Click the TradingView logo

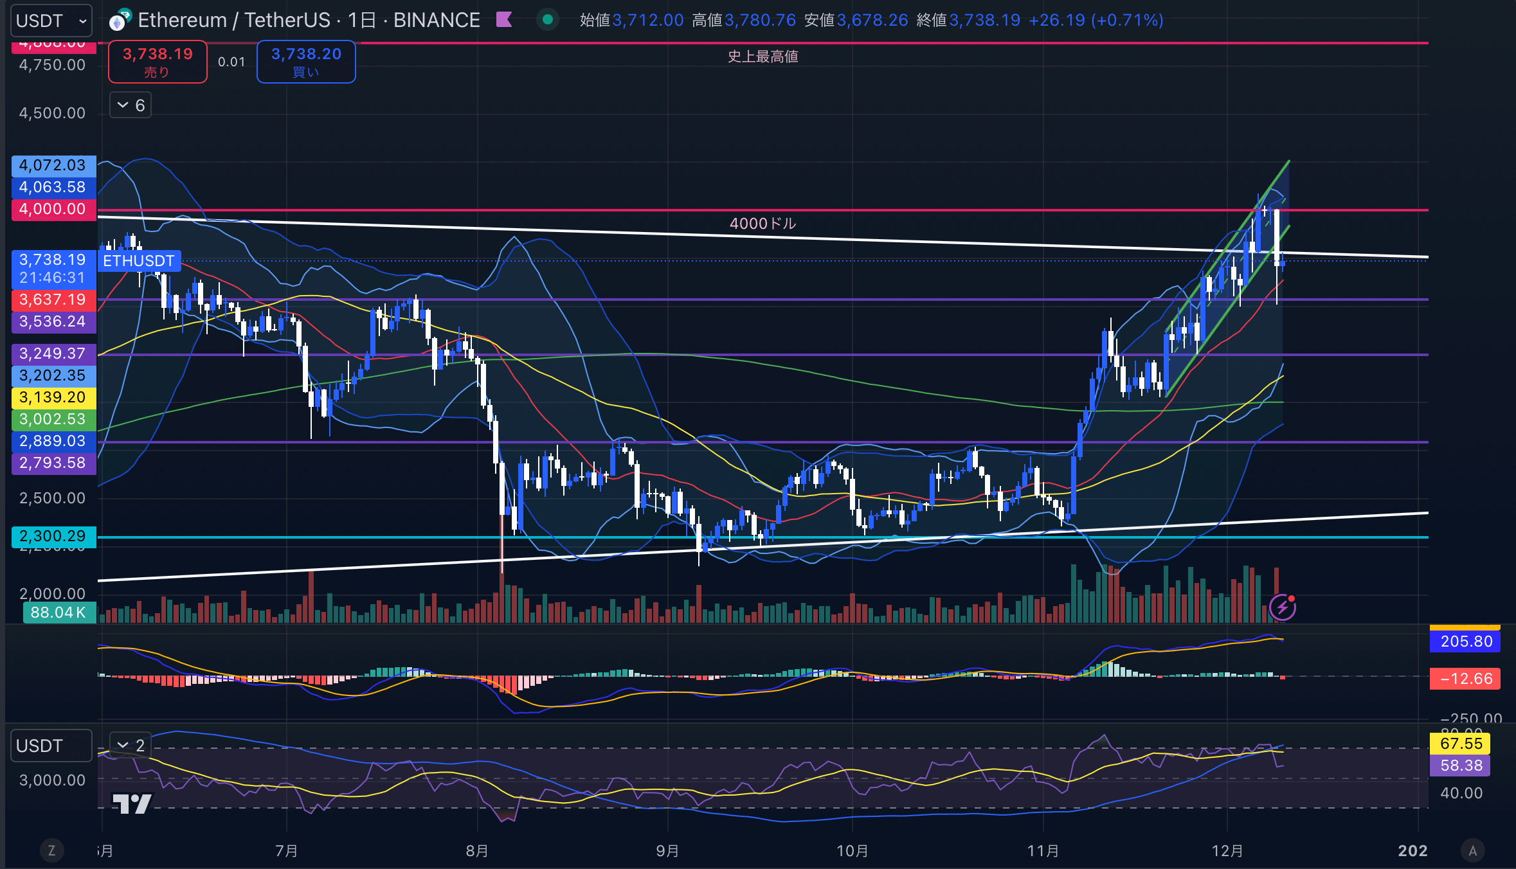(132, 803)
